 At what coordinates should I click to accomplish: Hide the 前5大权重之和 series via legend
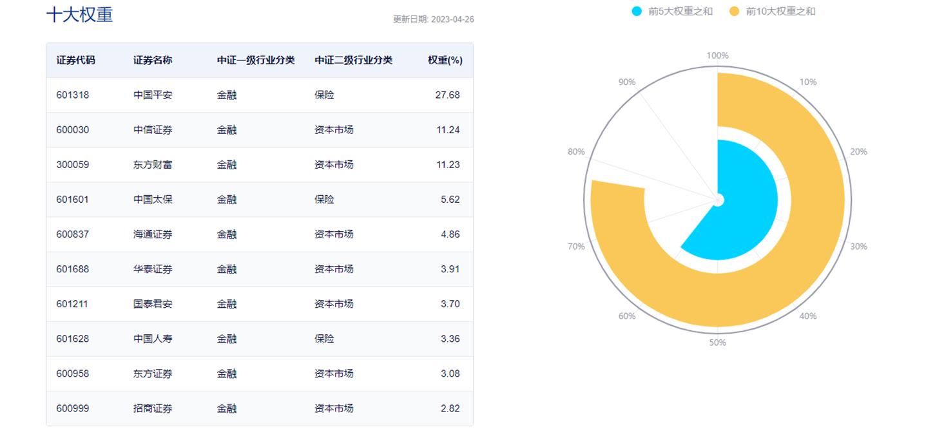[635, 10]
